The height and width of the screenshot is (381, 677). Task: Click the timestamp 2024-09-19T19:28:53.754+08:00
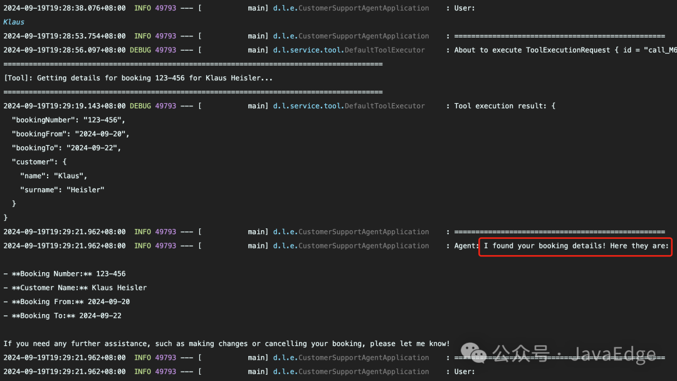[x=65, y=36]
